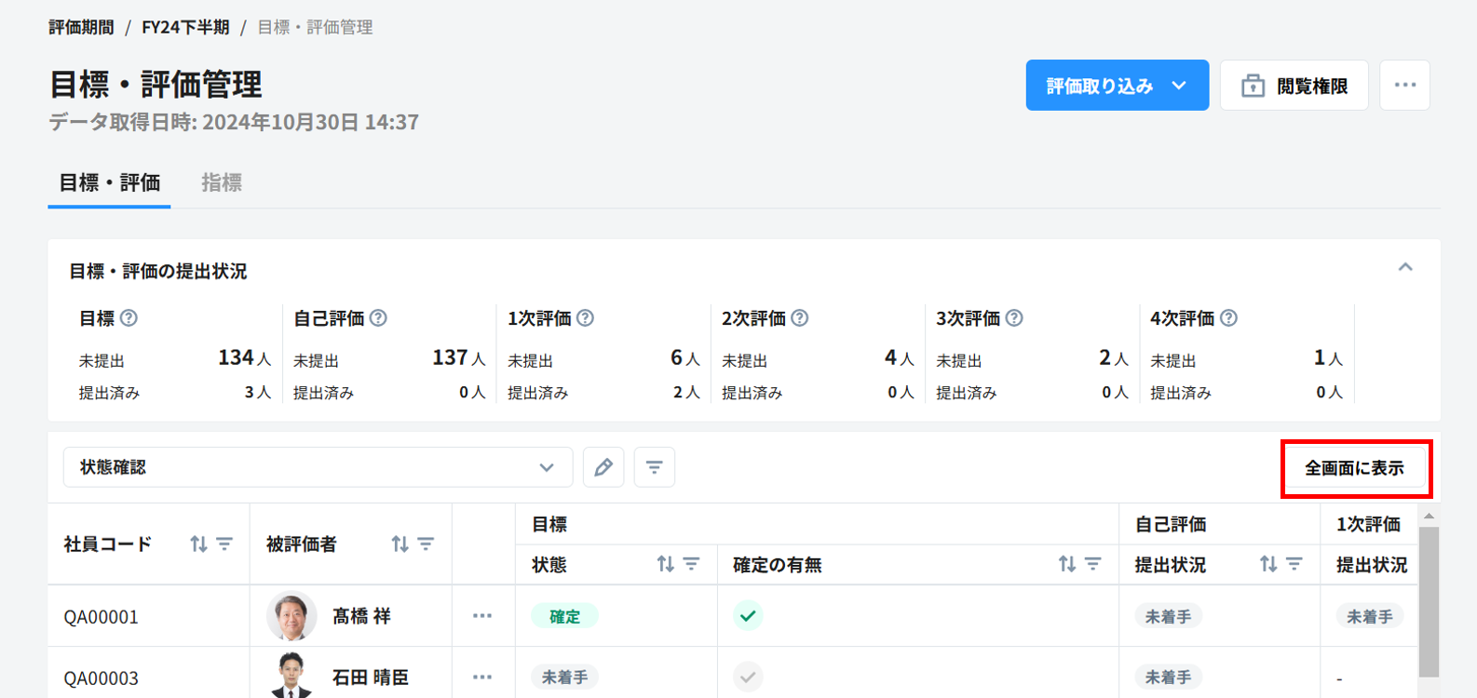Screen dimensions: 1477x698
Task: Switch to the 指標 tab
Action: click(x=222, y=182)
